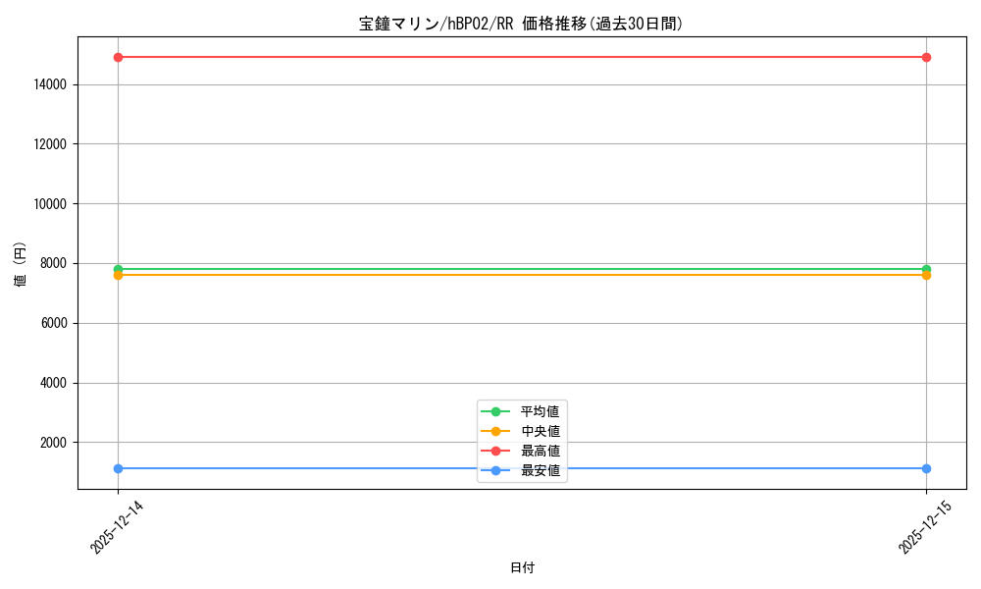Click the orange 中央値 legend marker

click(x=495, y=431)
